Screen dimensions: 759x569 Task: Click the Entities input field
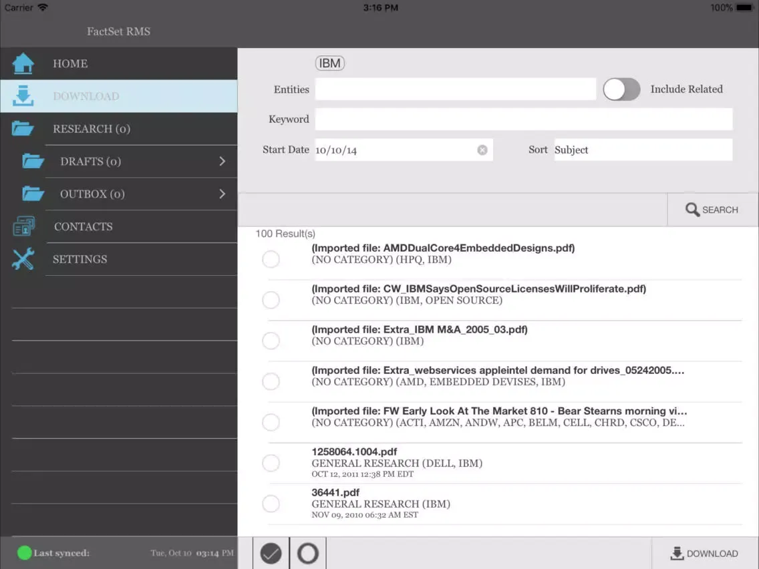456,89
